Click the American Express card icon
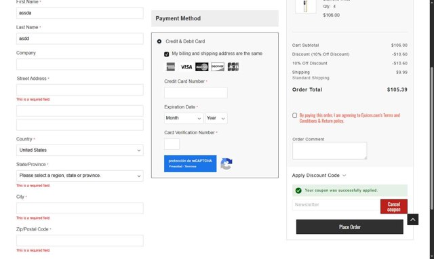Screen dimensions: 434x259 (170, 66)
